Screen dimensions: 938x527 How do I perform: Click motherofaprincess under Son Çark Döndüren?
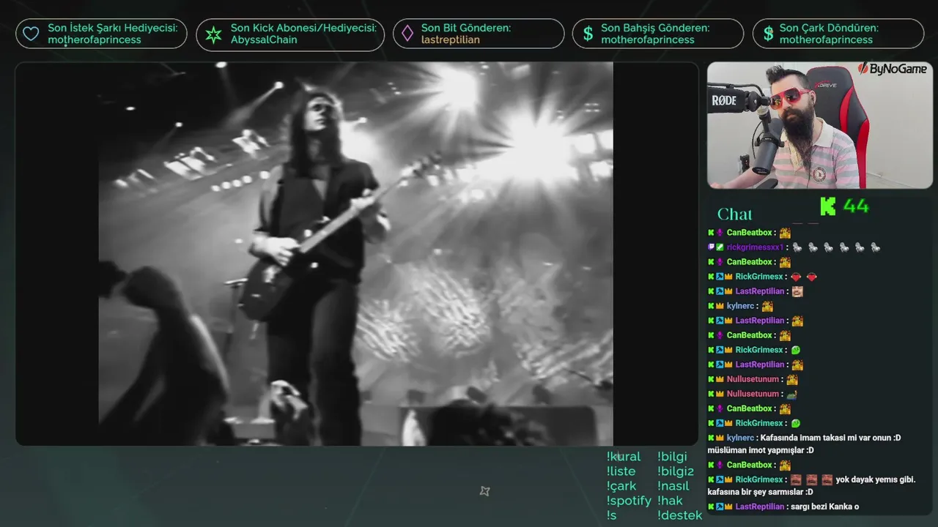(x=826, y=40)
